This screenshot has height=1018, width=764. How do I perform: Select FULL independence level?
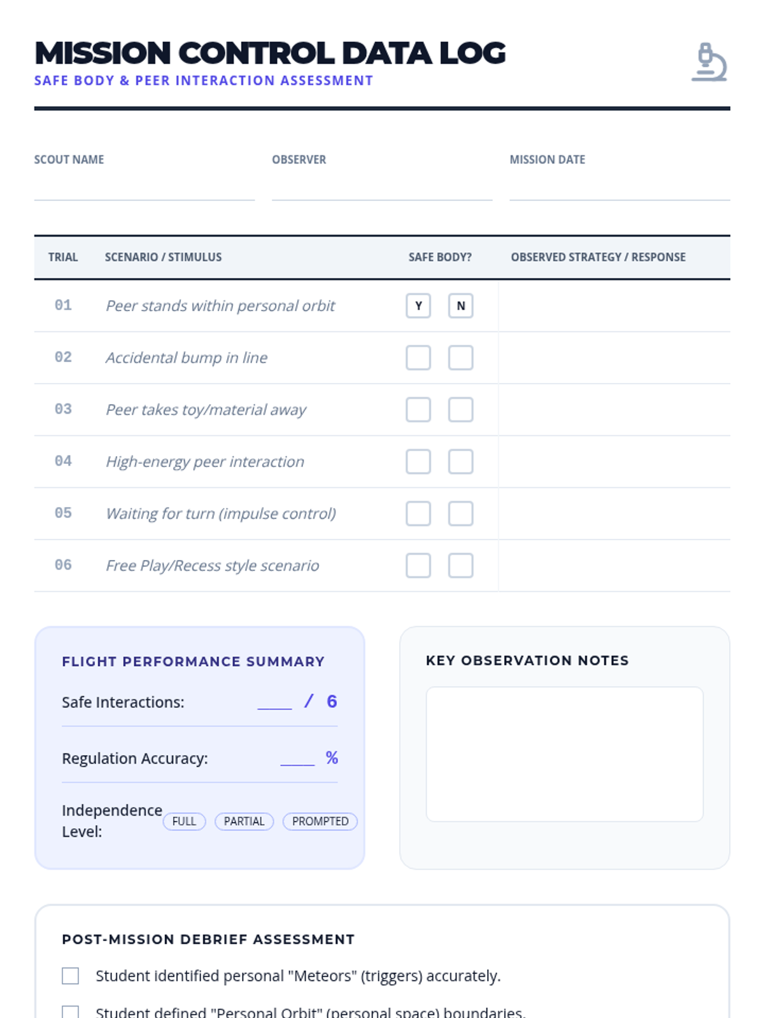point(184,821)
